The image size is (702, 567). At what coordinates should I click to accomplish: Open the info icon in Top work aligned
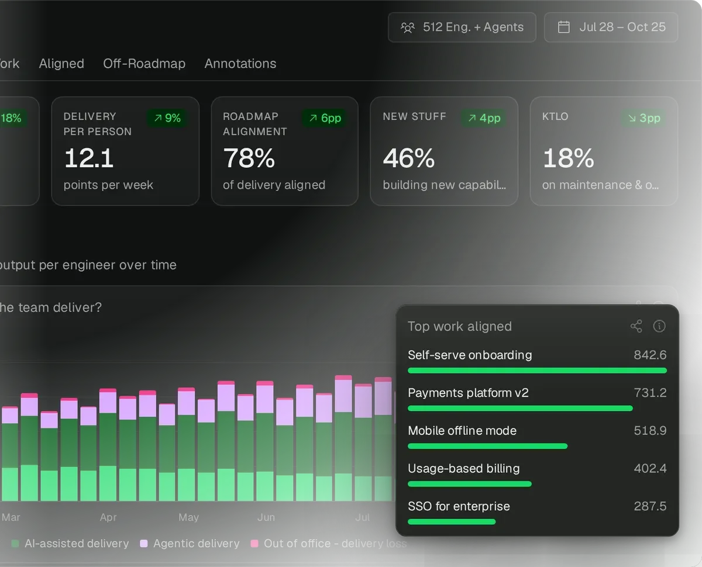tap(659, 326)
